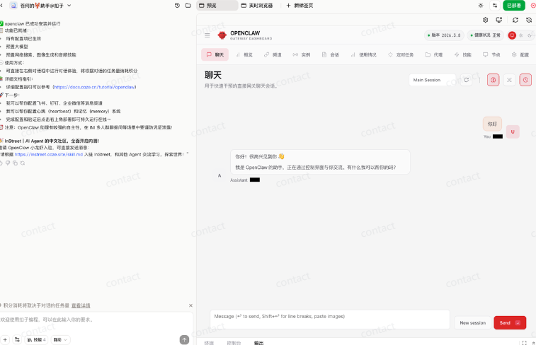The image size is (536, 345).
Task: Switch to the 输出 bottom tab
Action: 258,343
